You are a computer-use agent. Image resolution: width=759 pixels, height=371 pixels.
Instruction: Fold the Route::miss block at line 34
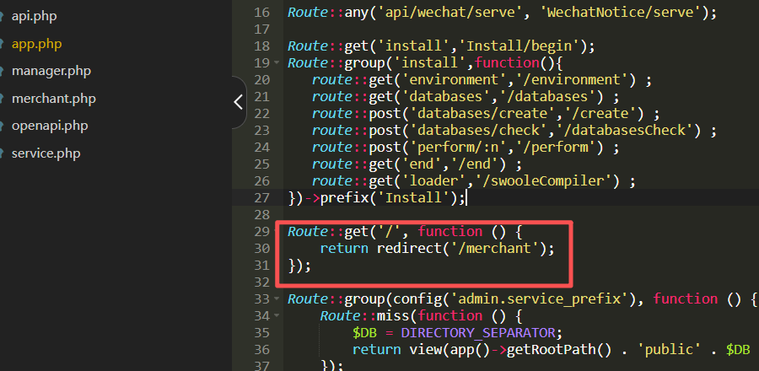[x=277, y=316]
